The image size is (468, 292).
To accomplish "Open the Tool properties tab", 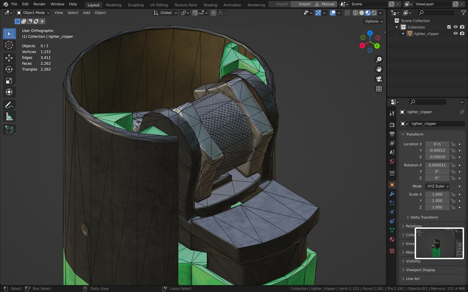I will pyautogui.click(x=392, y=113).
